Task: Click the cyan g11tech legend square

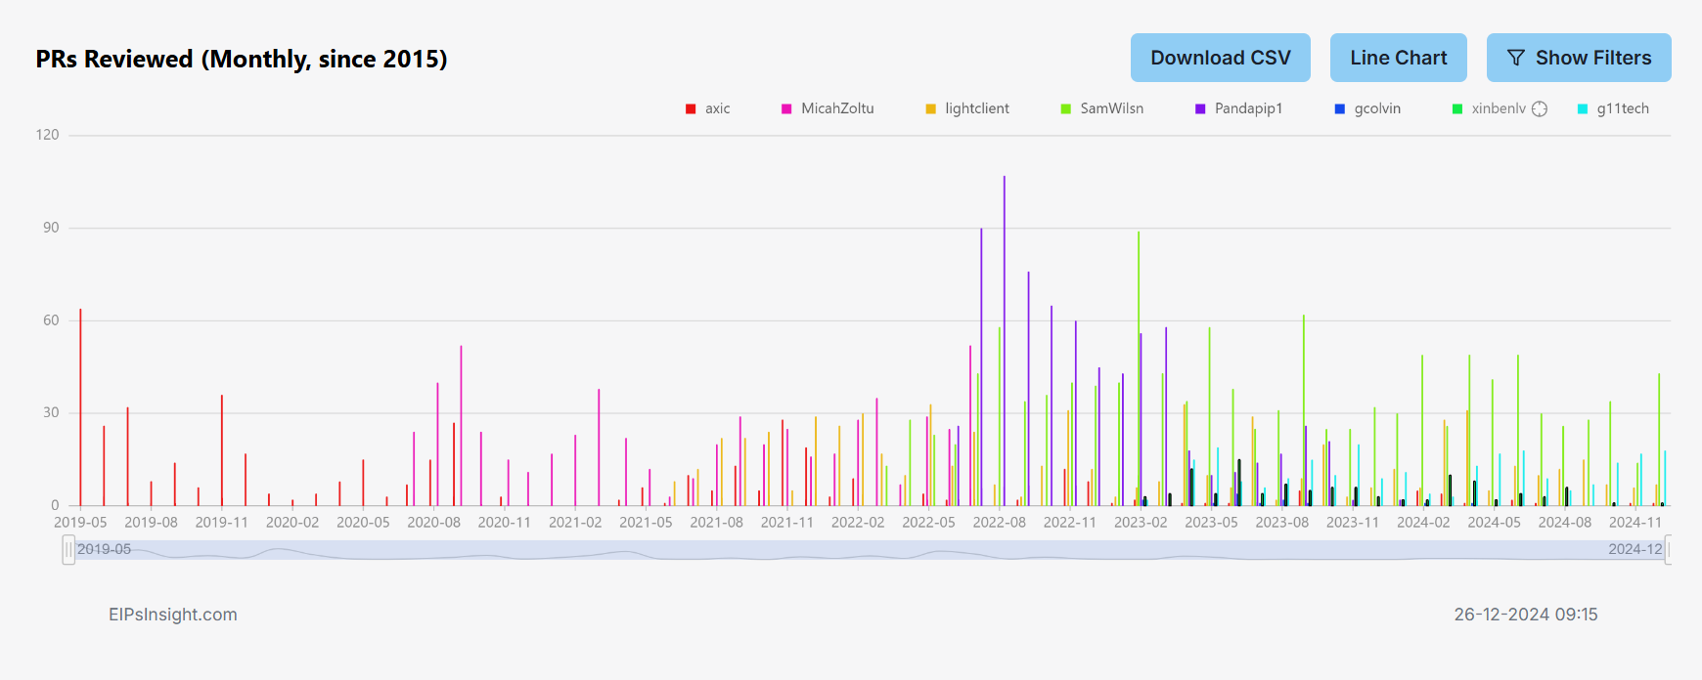Action: coord(1583,108)
